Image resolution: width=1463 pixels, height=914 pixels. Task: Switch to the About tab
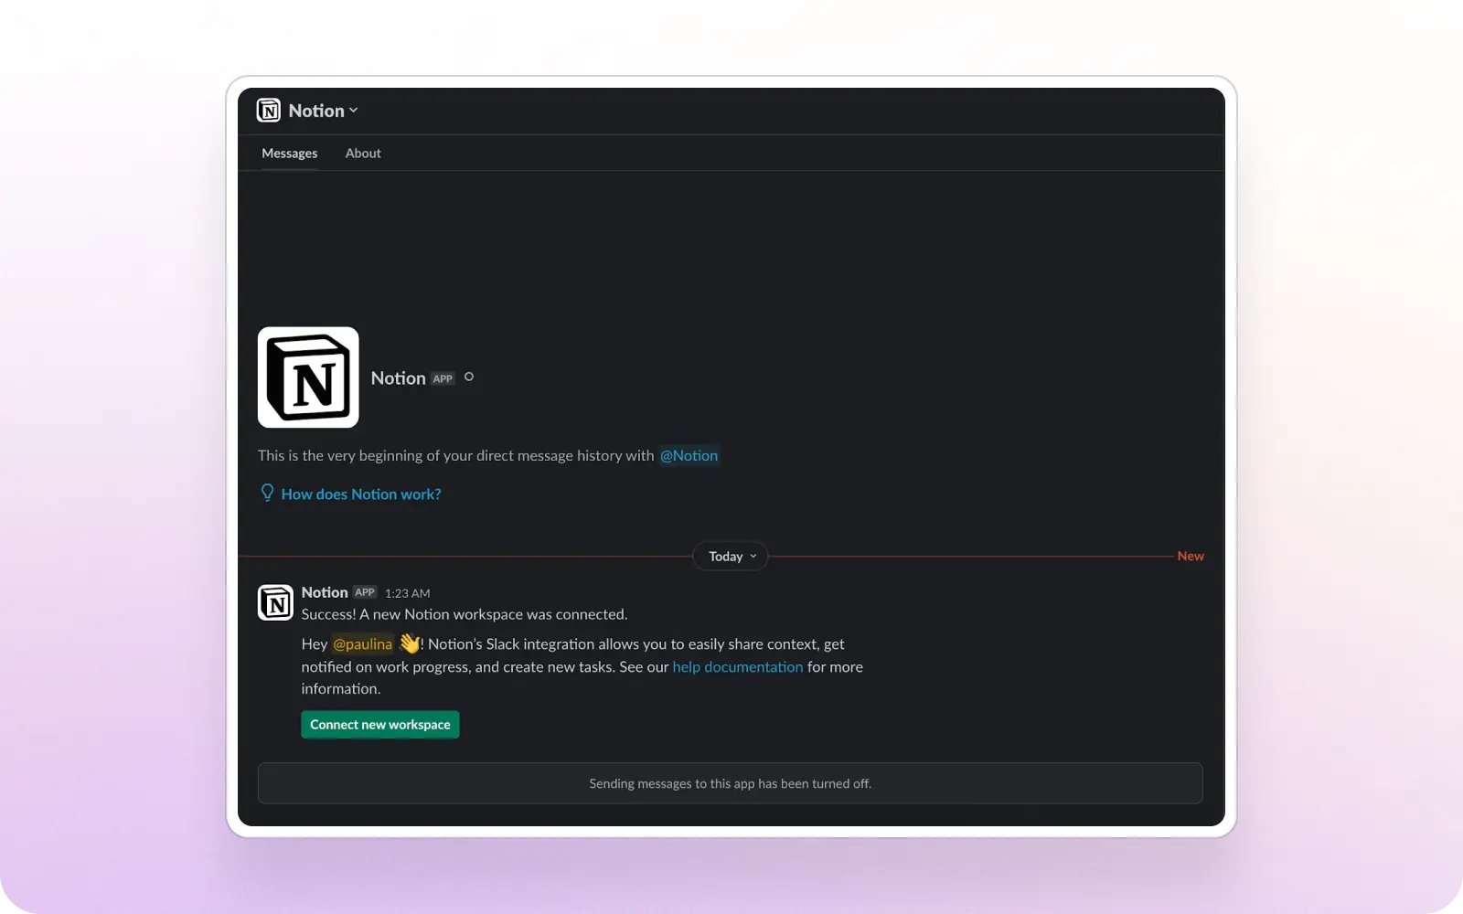(x=363, y=153)
